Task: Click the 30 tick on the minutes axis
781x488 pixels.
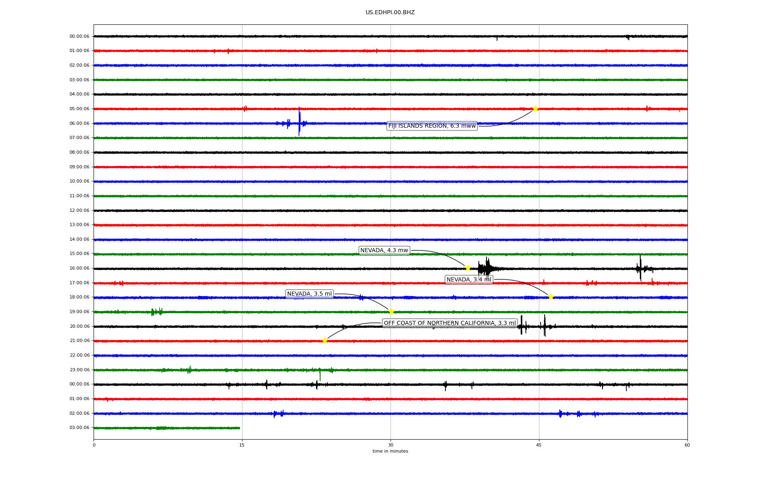Action: (390, 445)
